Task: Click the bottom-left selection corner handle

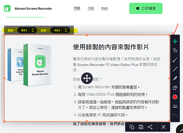Action: pos(5,121)
